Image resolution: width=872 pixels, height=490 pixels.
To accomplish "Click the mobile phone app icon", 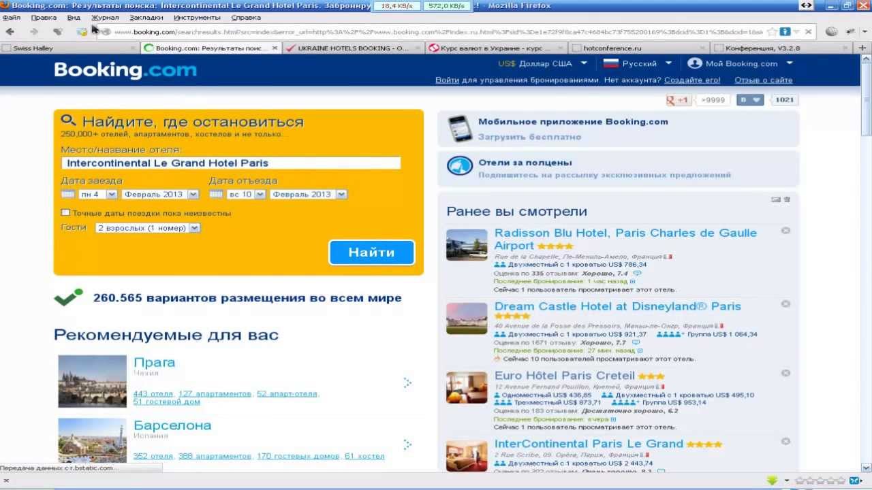I will click(460, 129).
